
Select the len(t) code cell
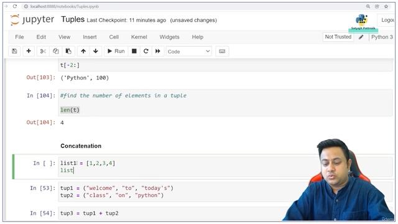pos(225,103)
